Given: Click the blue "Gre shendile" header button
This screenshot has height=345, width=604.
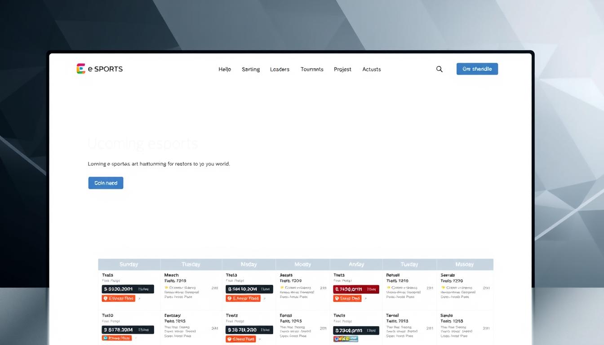Looking at the screenshot, I should pyautogui.click(x=477, y=69).
